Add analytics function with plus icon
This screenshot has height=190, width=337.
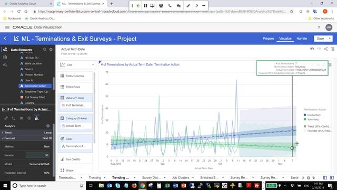click(48, 126)
